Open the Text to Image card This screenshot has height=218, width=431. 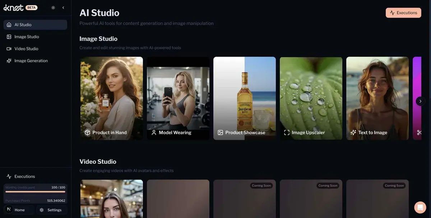377,98
